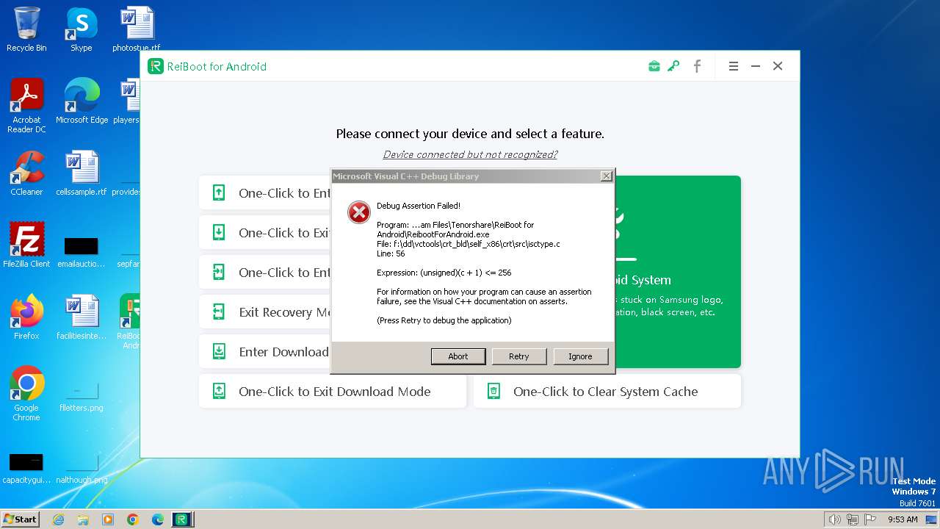Click the key register icon in ReiBoot
The width and height of the screenshot is (940, 529).
pyautogui.click(x=673, y=66)
